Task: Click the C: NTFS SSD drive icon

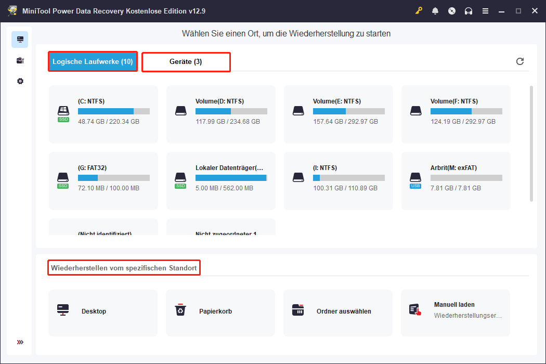Action: (x=63, y=114)
